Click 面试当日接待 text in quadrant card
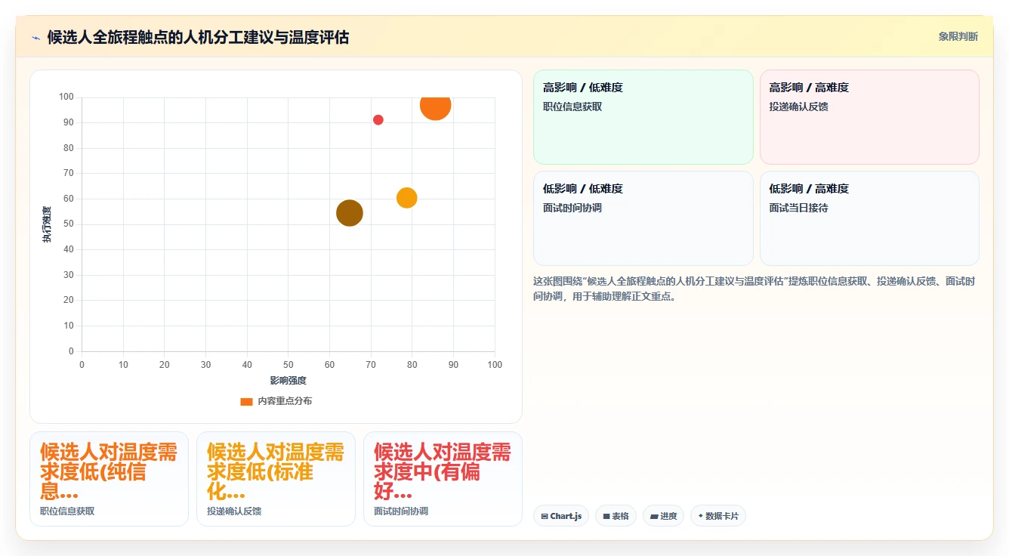 point(799,208)
